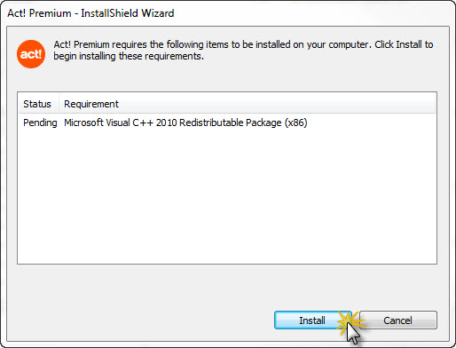Click 'Act! Premium' words in window title
Image resolution: width=456 pixels, height=348 pixels.
click(x=39, y=13)
